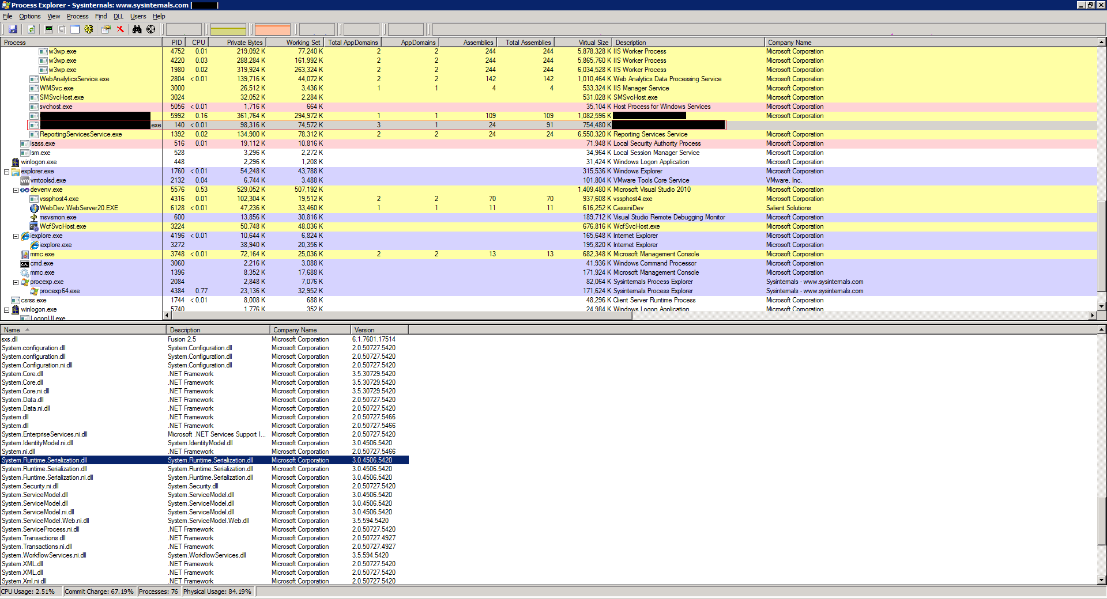Viewport: 1107px width, 599px height.
Task: Sort by the Private Bytes column header
Action: (x=236, y=42)
